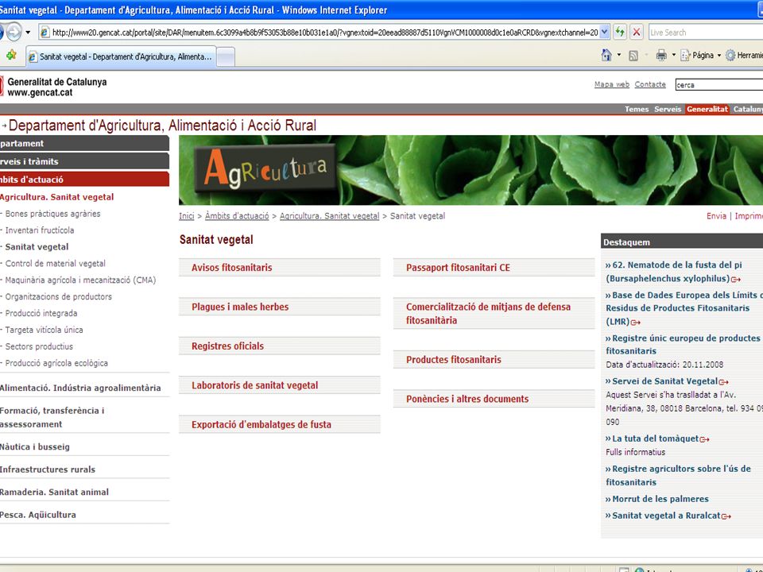
Task: Click the Envia link
Action: click(x=716, y=216)
